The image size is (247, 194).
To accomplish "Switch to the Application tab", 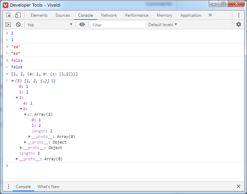I will point(191,15).
